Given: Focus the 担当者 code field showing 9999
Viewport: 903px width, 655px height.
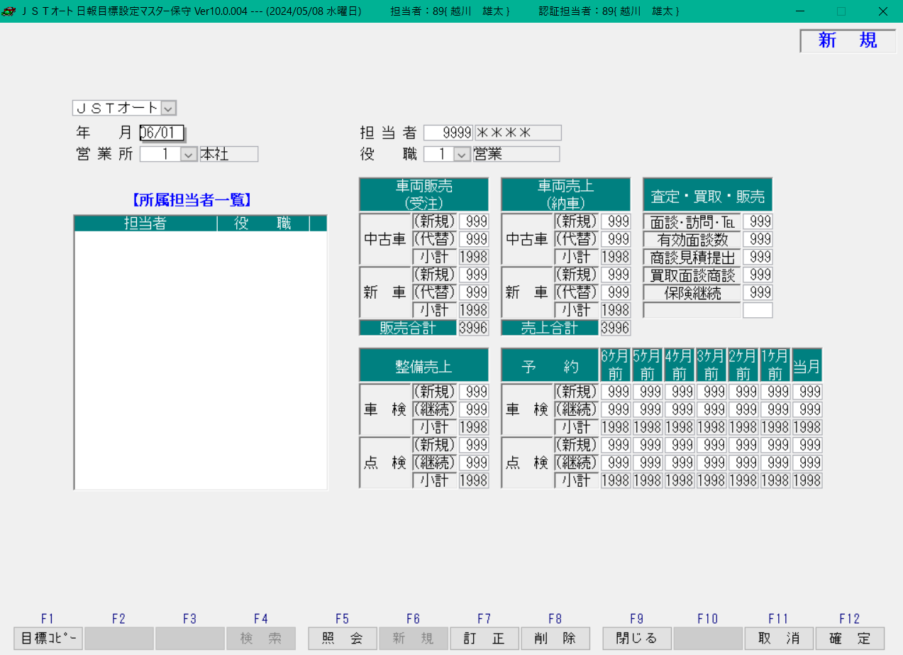Looking at the screenshot, I should pos(448,133).
